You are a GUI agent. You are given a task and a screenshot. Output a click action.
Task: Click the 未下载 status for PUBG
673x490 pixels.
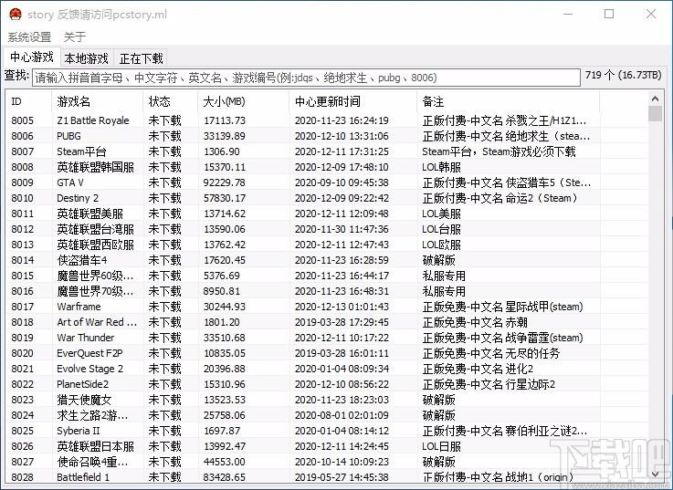pos(164,136)
